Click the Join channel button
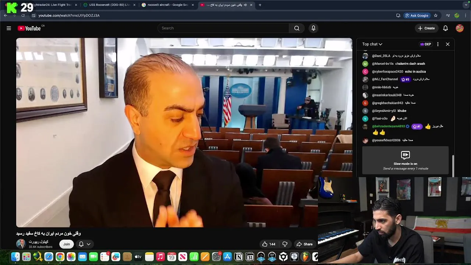 pyautogui.click(x=66, y=244)
